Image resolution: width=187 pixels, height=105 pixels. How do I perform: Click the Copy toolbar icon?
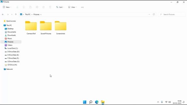pyautogui.click(x=24, y=7)
